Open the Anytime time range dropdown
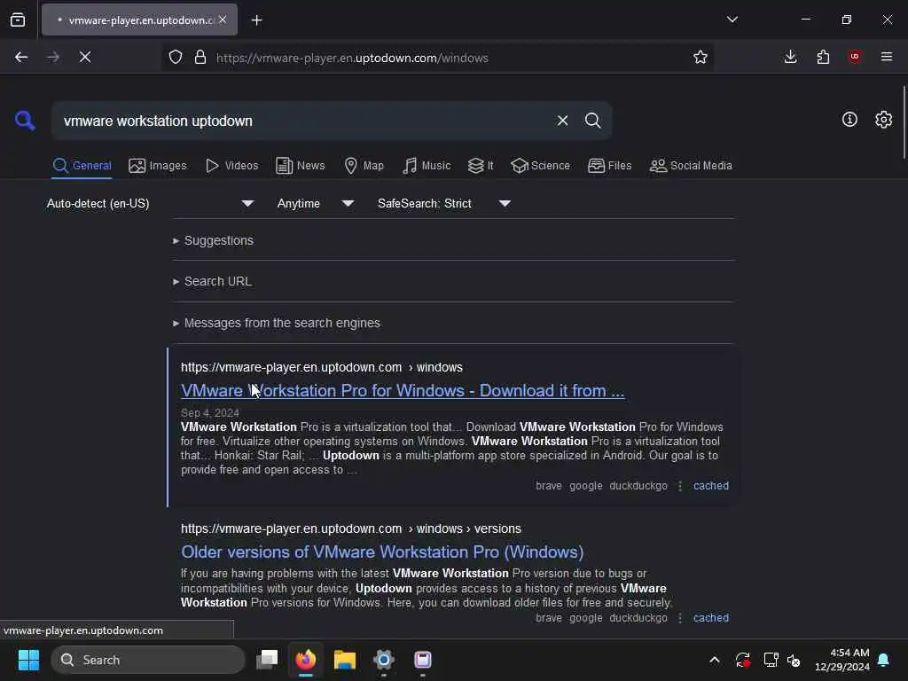This screenshot has height=681, width=908. click(x=316, y=203)
